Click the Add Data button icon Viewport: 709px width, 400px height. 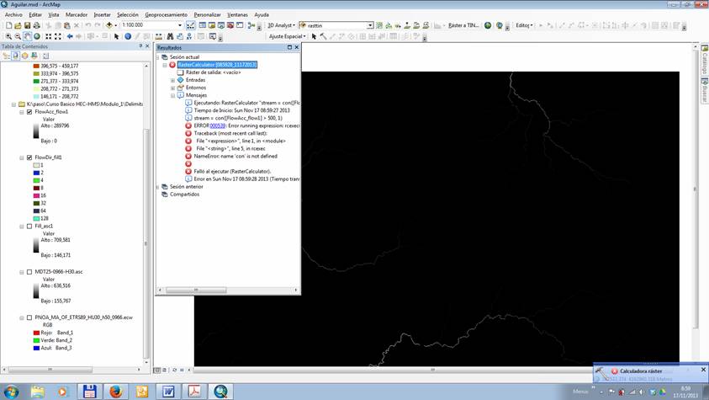pyautogui.click(x=110, y=25)
